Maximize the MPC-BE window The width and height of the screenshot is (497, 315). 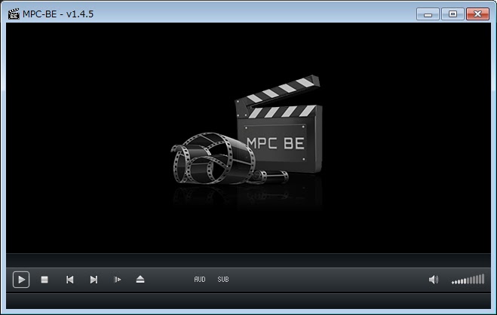(x=453, y=14)
